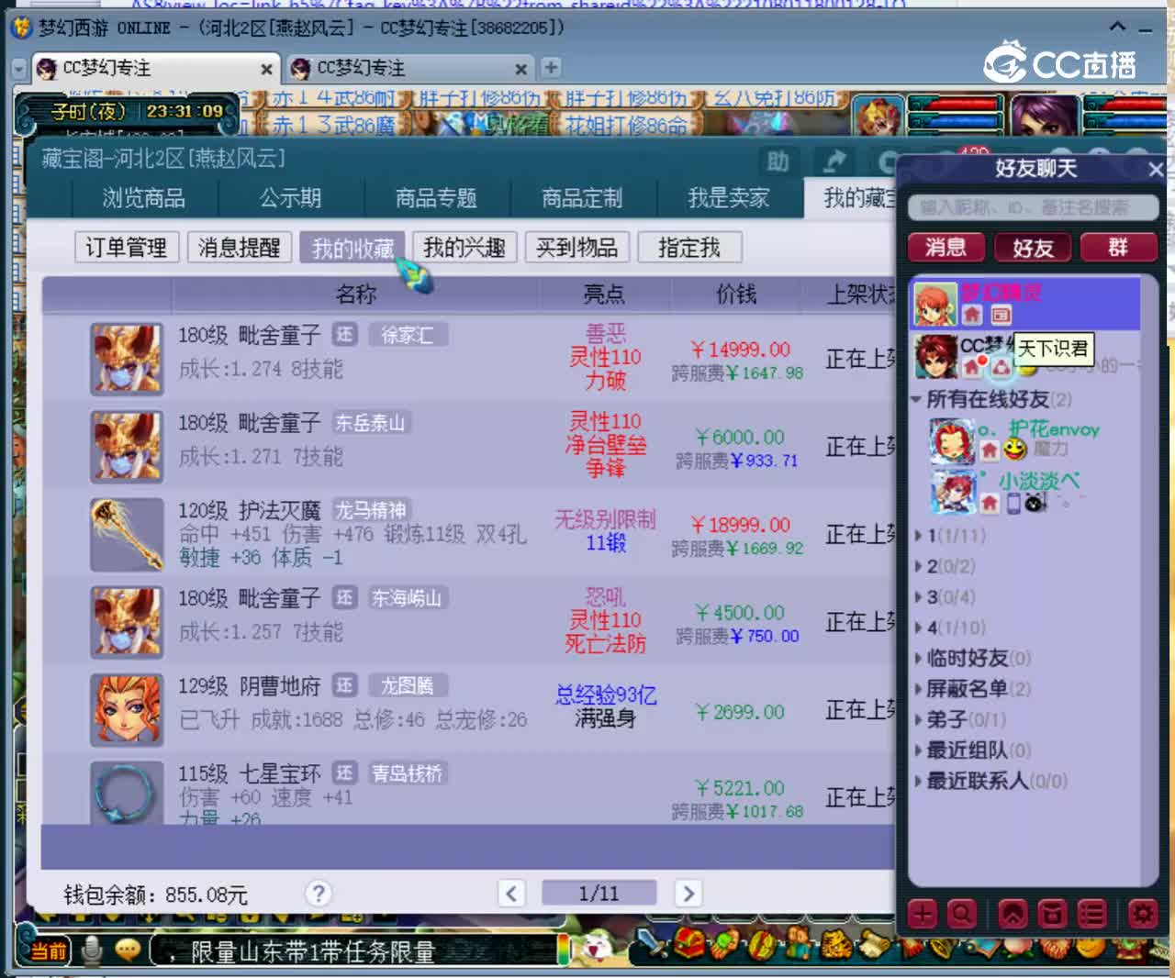1175x978 pixels.
Task: Click the price ¥18999.00 of 护法灭魔
Action: [x=740, y=525]
